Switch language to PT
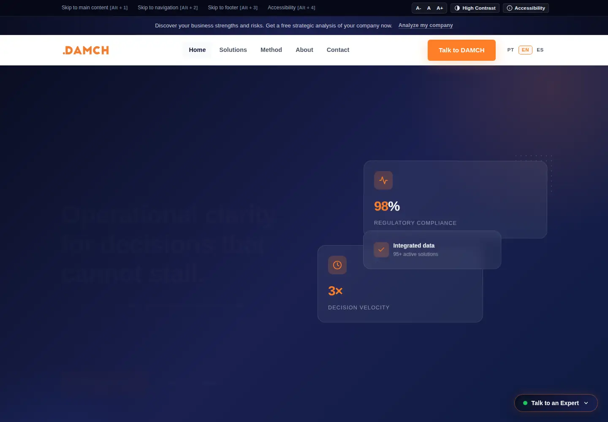This screenshot has height=422, width=608. 510,50
